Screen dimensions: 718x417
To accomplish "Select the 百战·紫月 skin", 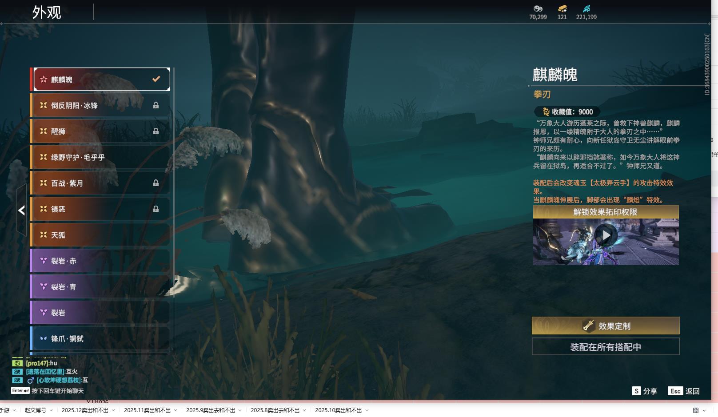I will point(100,183).
